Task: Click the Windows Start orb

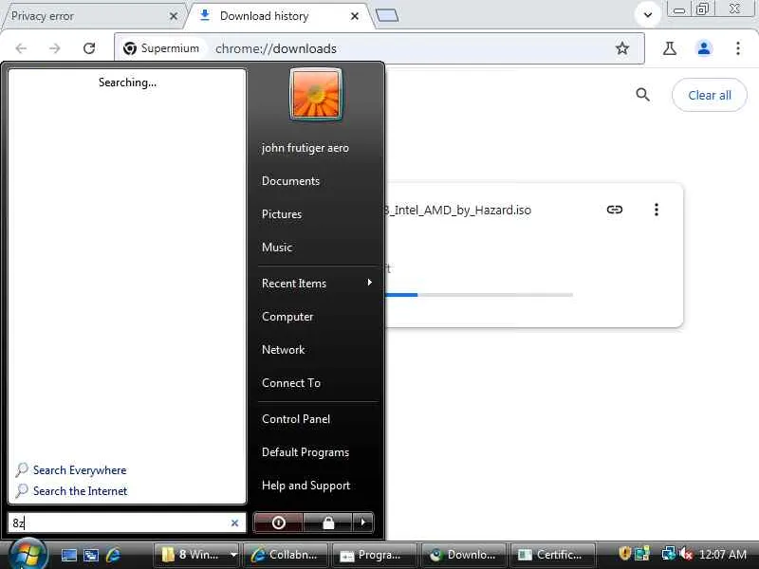Action: click(x=28, y=554)
